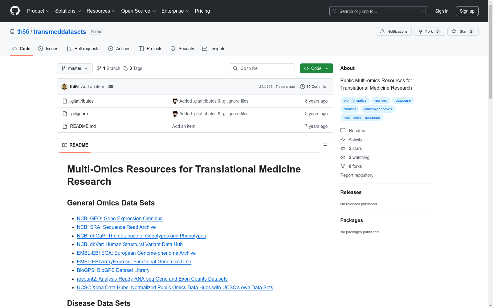493x308 pixels.
Task: Click the Sign up button
Action: [467, 11]
